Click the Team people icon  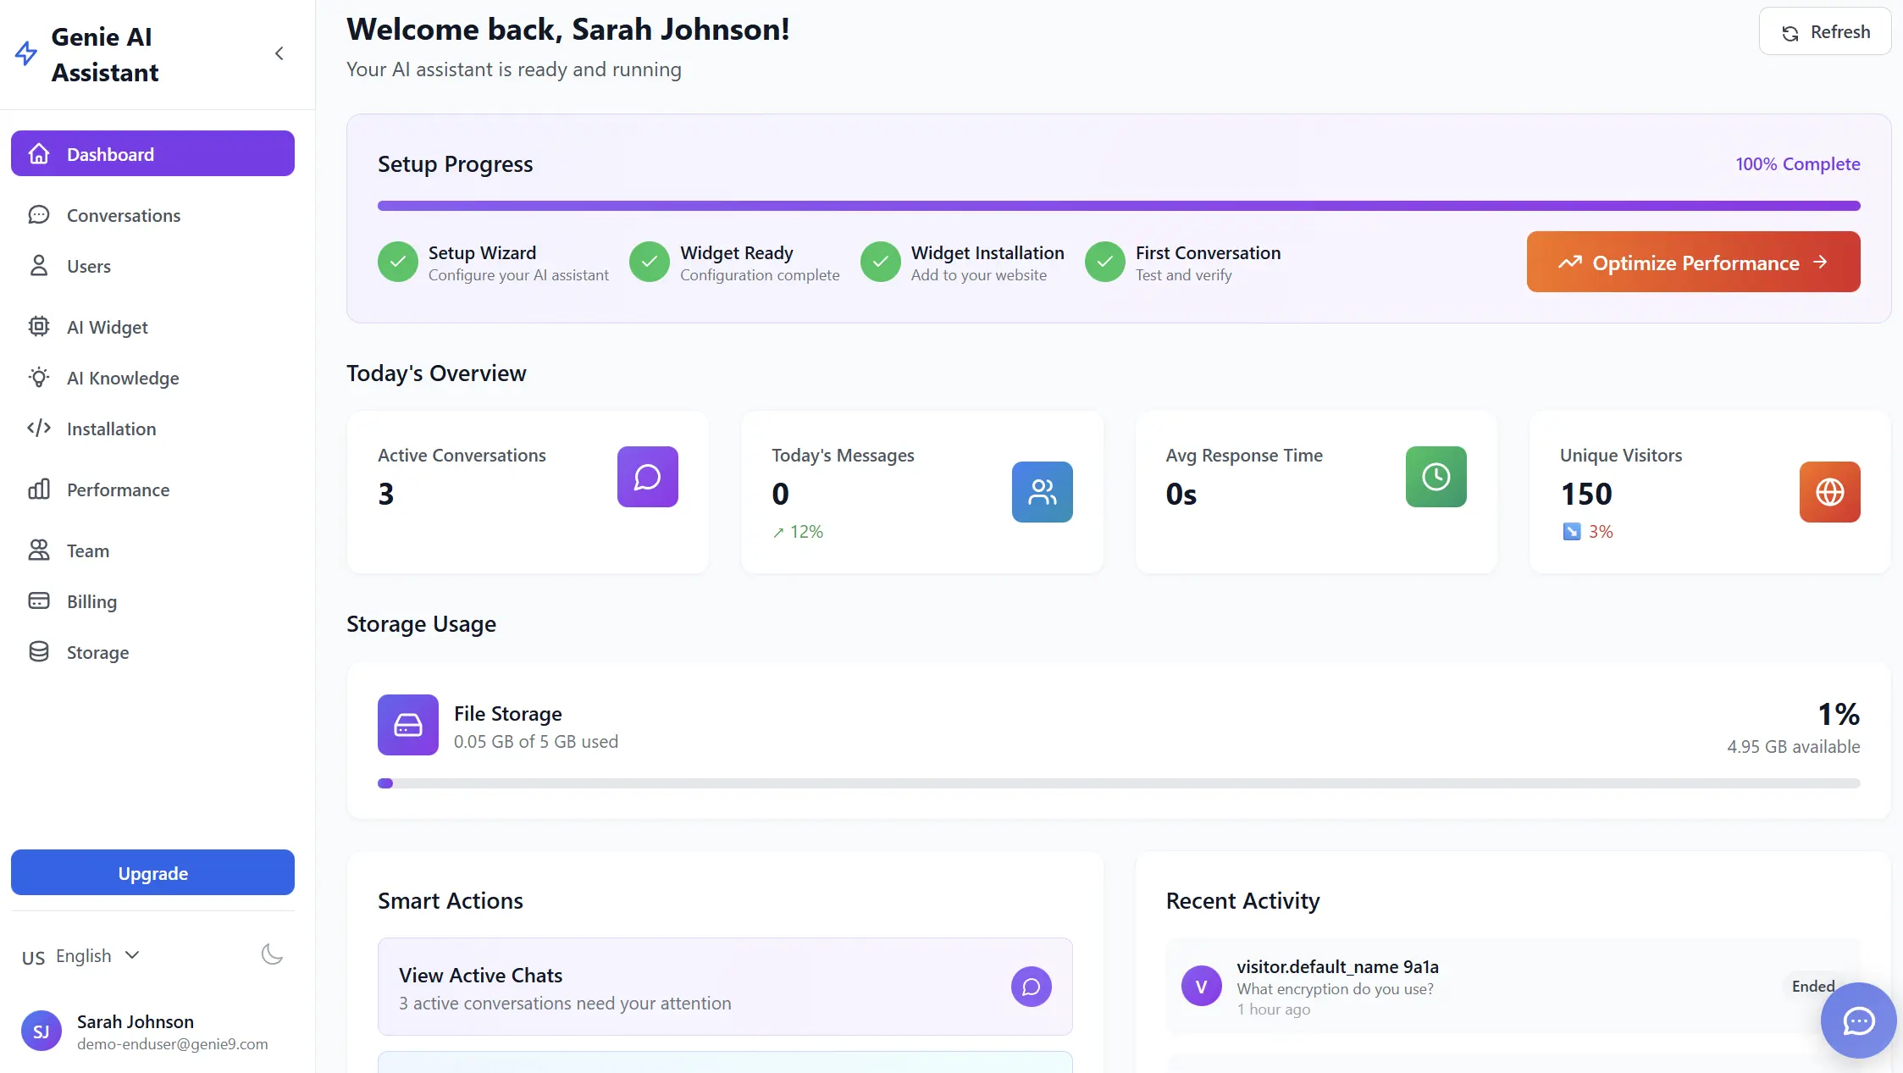[39, 550]
